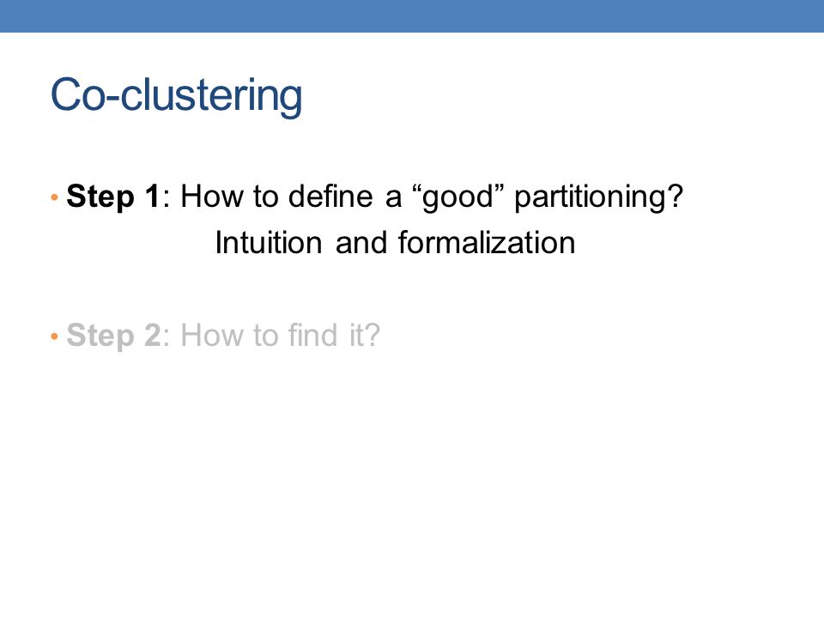Select the word formalization
This screenshot has width=824, height=618.
[487, 243]
